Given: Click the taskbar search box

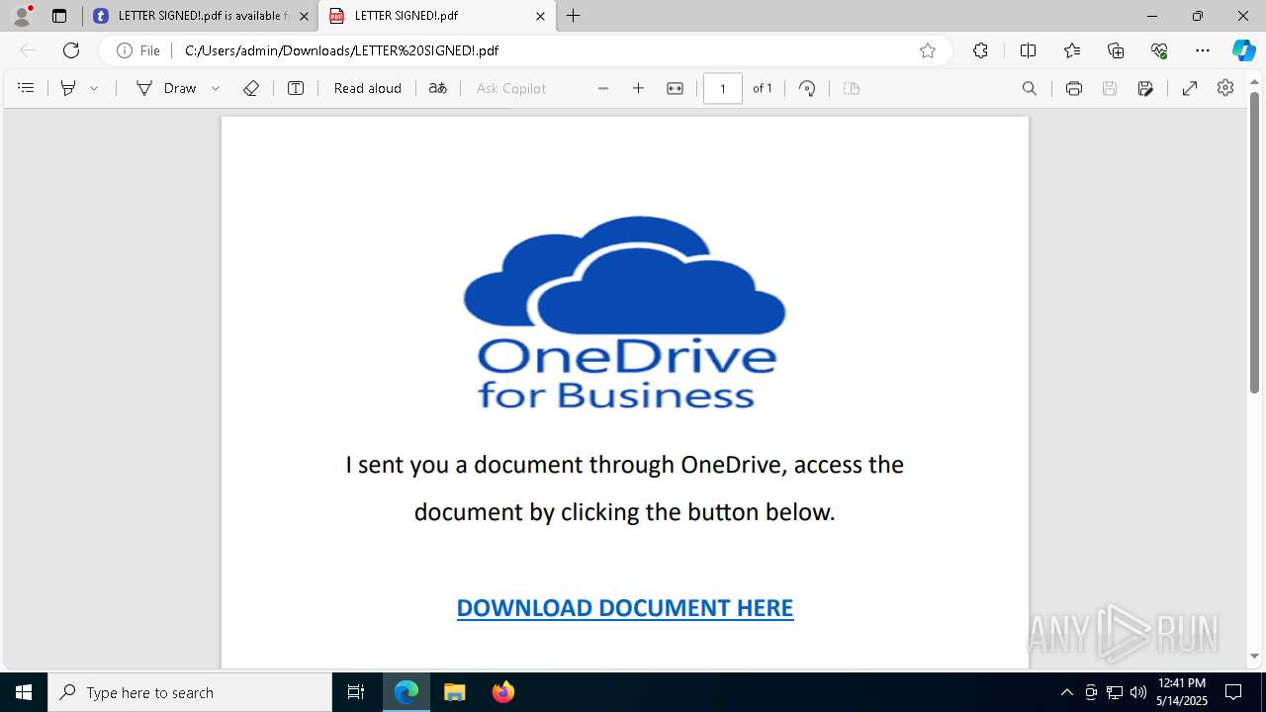Looking at the screenshot, I should (x=190, y=692).
